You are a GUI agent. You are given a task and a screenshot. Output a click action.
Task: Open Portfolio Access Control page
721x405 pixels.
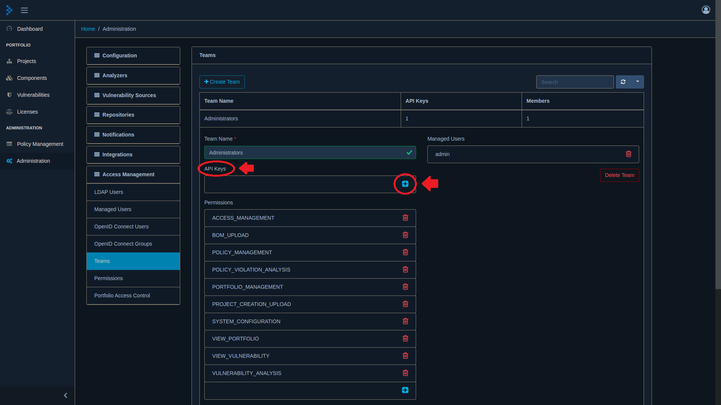tap(133, 295)
